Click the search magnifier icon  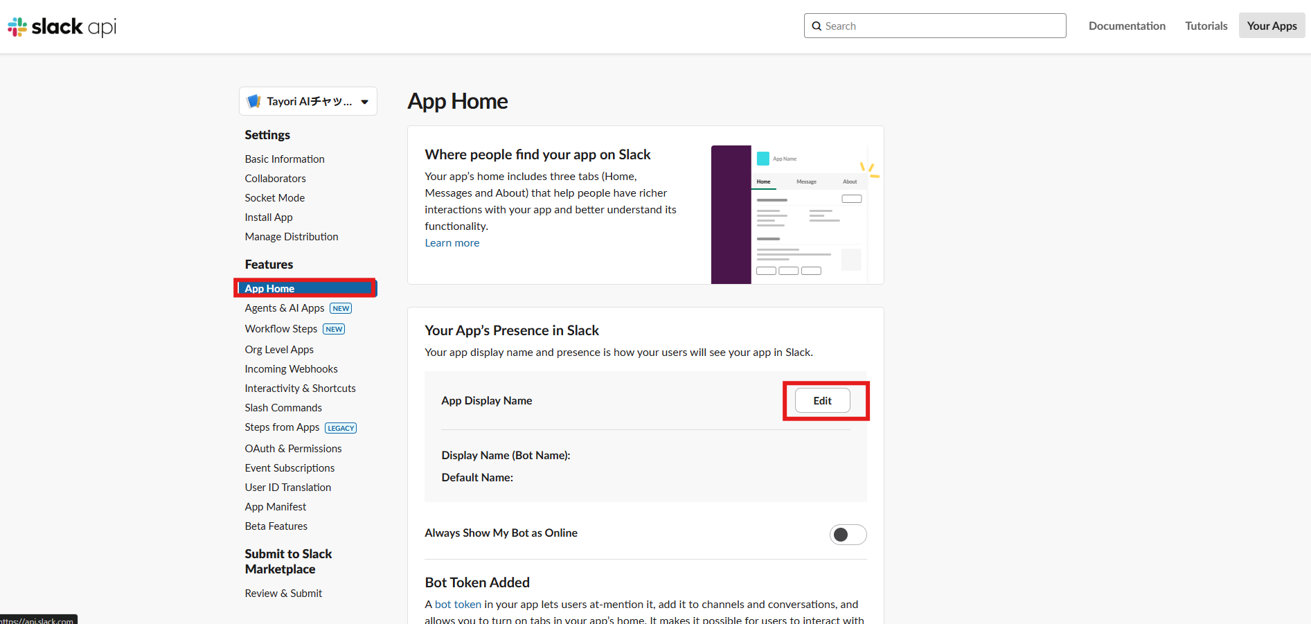click(x=817, y=26)
